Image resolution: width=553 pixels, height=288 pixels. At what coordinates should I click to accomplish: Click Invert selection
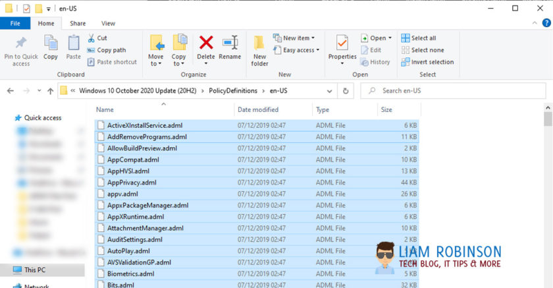tap(427, 62)
